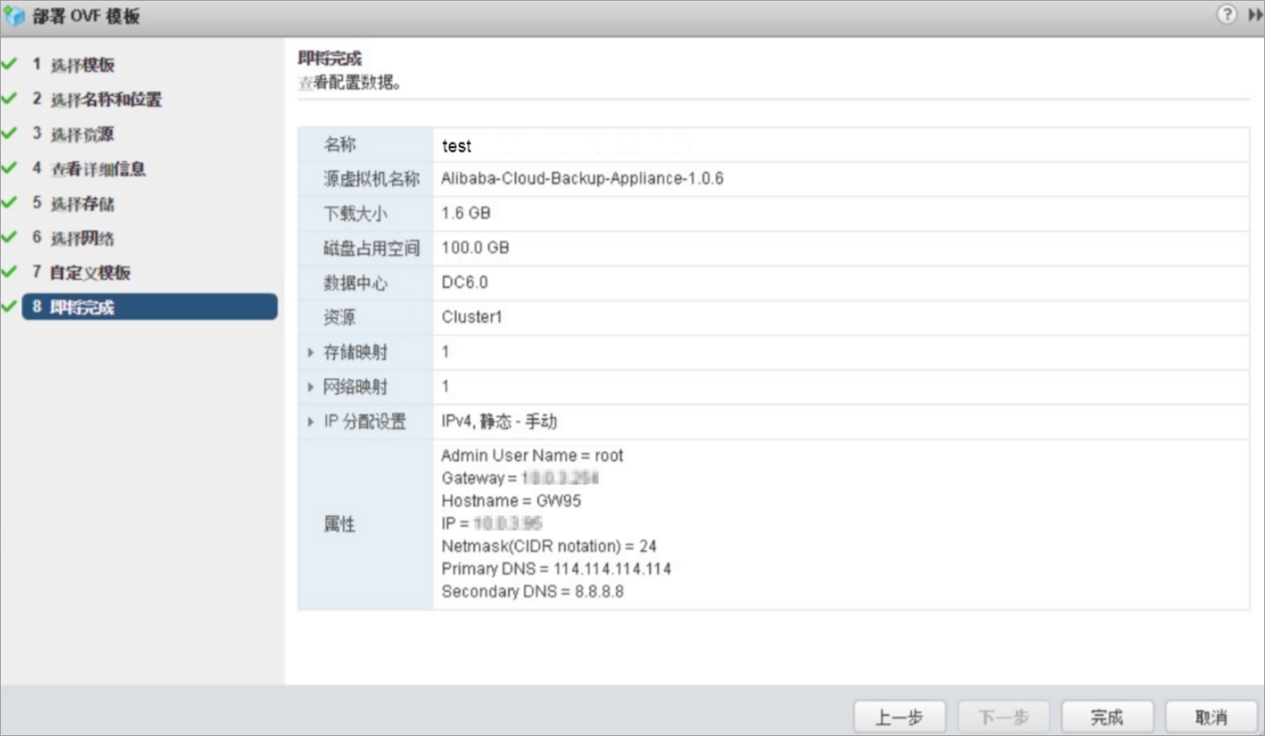Go to step 3 选择资源
The image size is (1265, 736).
click(x=73, y=134)
